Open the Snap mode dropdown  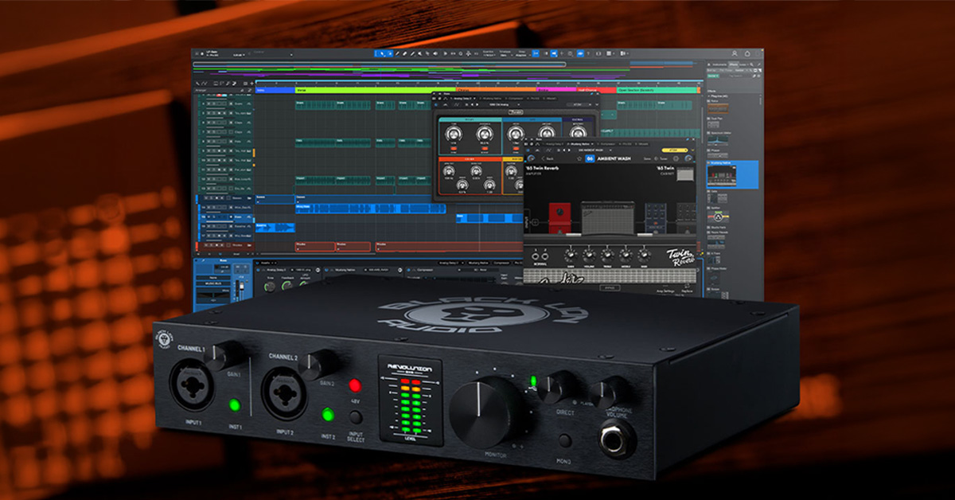[520, 53]
